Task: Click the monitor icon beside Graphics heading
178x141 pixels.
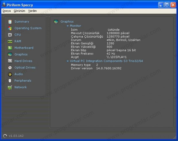Action: coord(56,21)
